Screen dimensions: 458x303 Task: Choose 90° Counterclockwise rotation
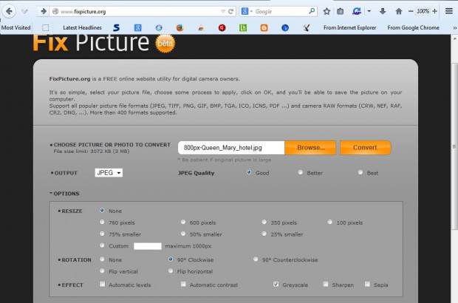click(256, 259)
